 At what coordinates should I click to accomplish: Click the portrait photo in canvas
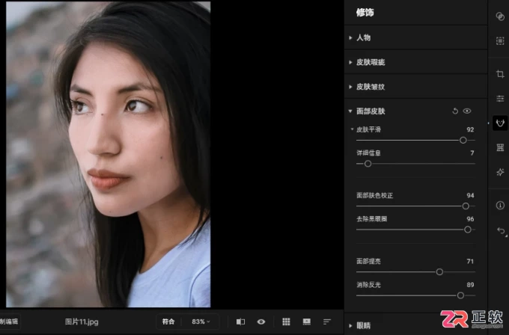108,154
